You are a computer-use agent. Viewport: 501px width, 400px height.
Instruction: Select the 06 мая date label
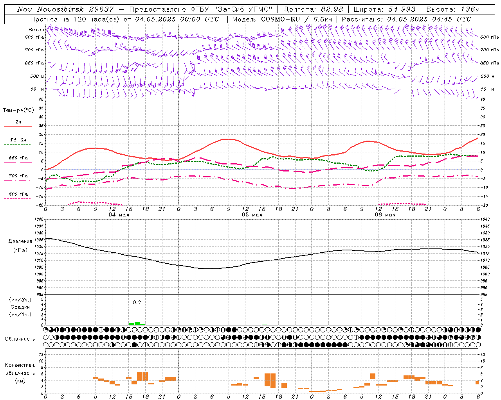(385, 215)
